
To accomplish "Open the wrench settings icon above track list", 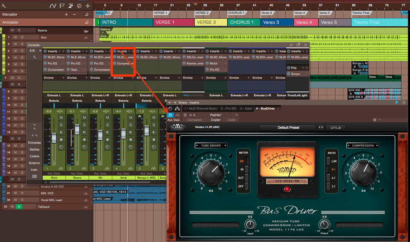I will pos(4,5).
